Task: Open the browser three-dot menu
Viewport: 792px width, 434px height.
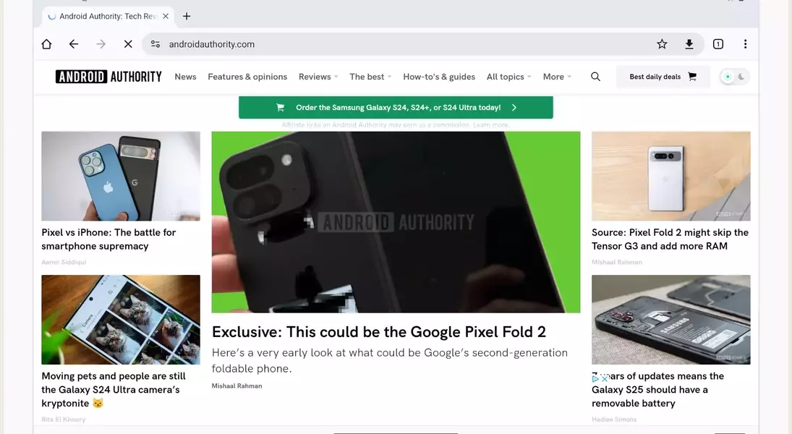Action: 745,44
